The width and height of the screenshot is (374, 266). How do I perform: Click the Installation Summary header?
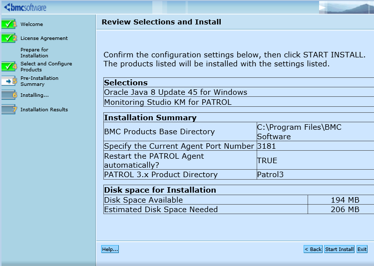239,117
